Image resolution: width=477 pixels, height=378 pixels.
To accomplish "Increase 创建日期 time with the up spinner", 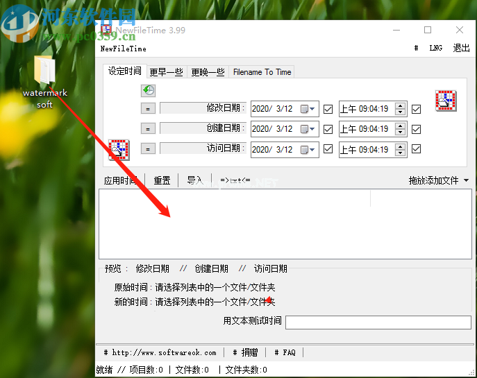I will [x=401, y=126].
